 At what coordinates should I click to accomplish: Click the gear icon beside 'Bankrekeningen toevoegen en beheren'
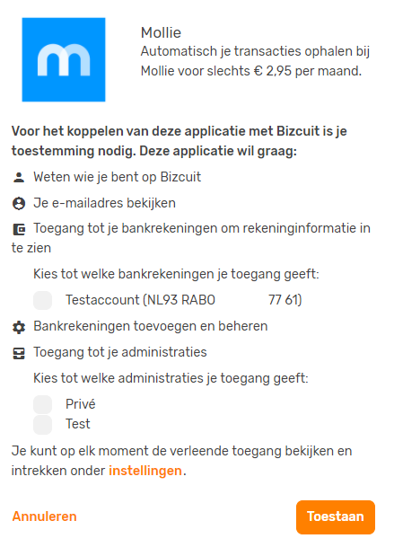[x=19, y=327]
